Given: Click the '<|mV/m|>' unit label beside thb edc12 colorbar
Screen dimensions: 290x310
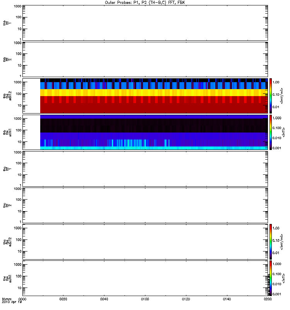Looking at the screenshot, I should coord(282,96).
